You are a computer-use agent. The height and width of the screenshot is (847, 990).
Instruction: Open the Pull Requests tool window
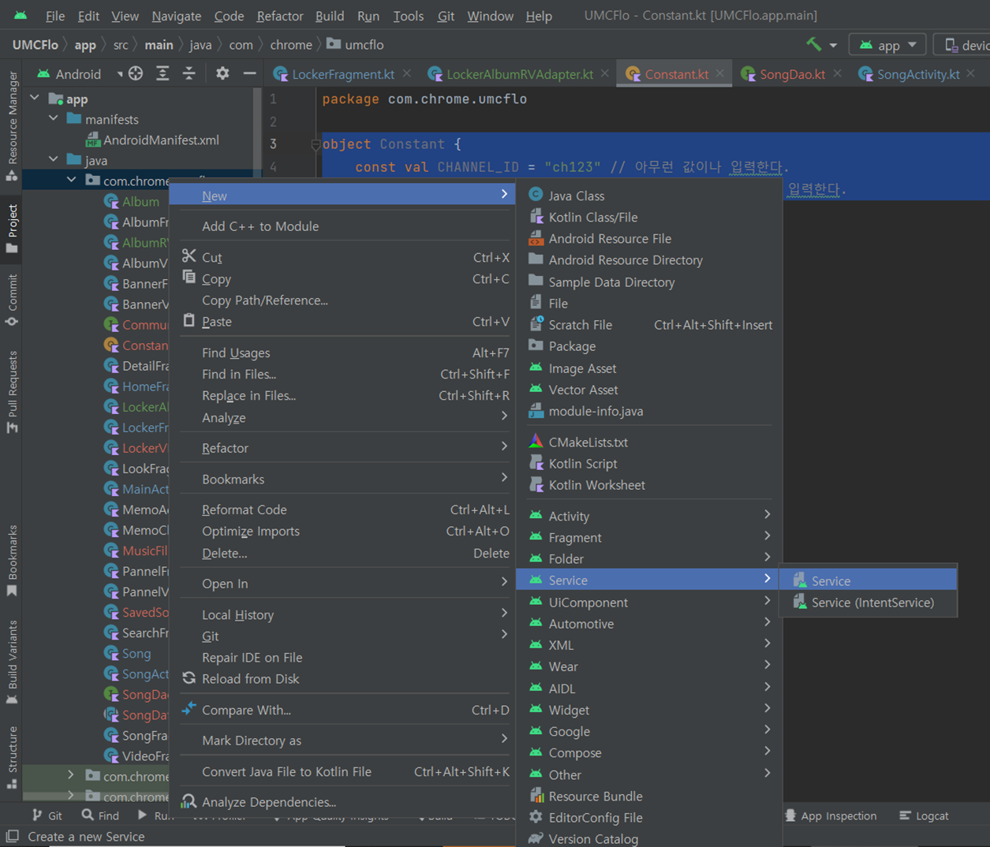[12, 392]
